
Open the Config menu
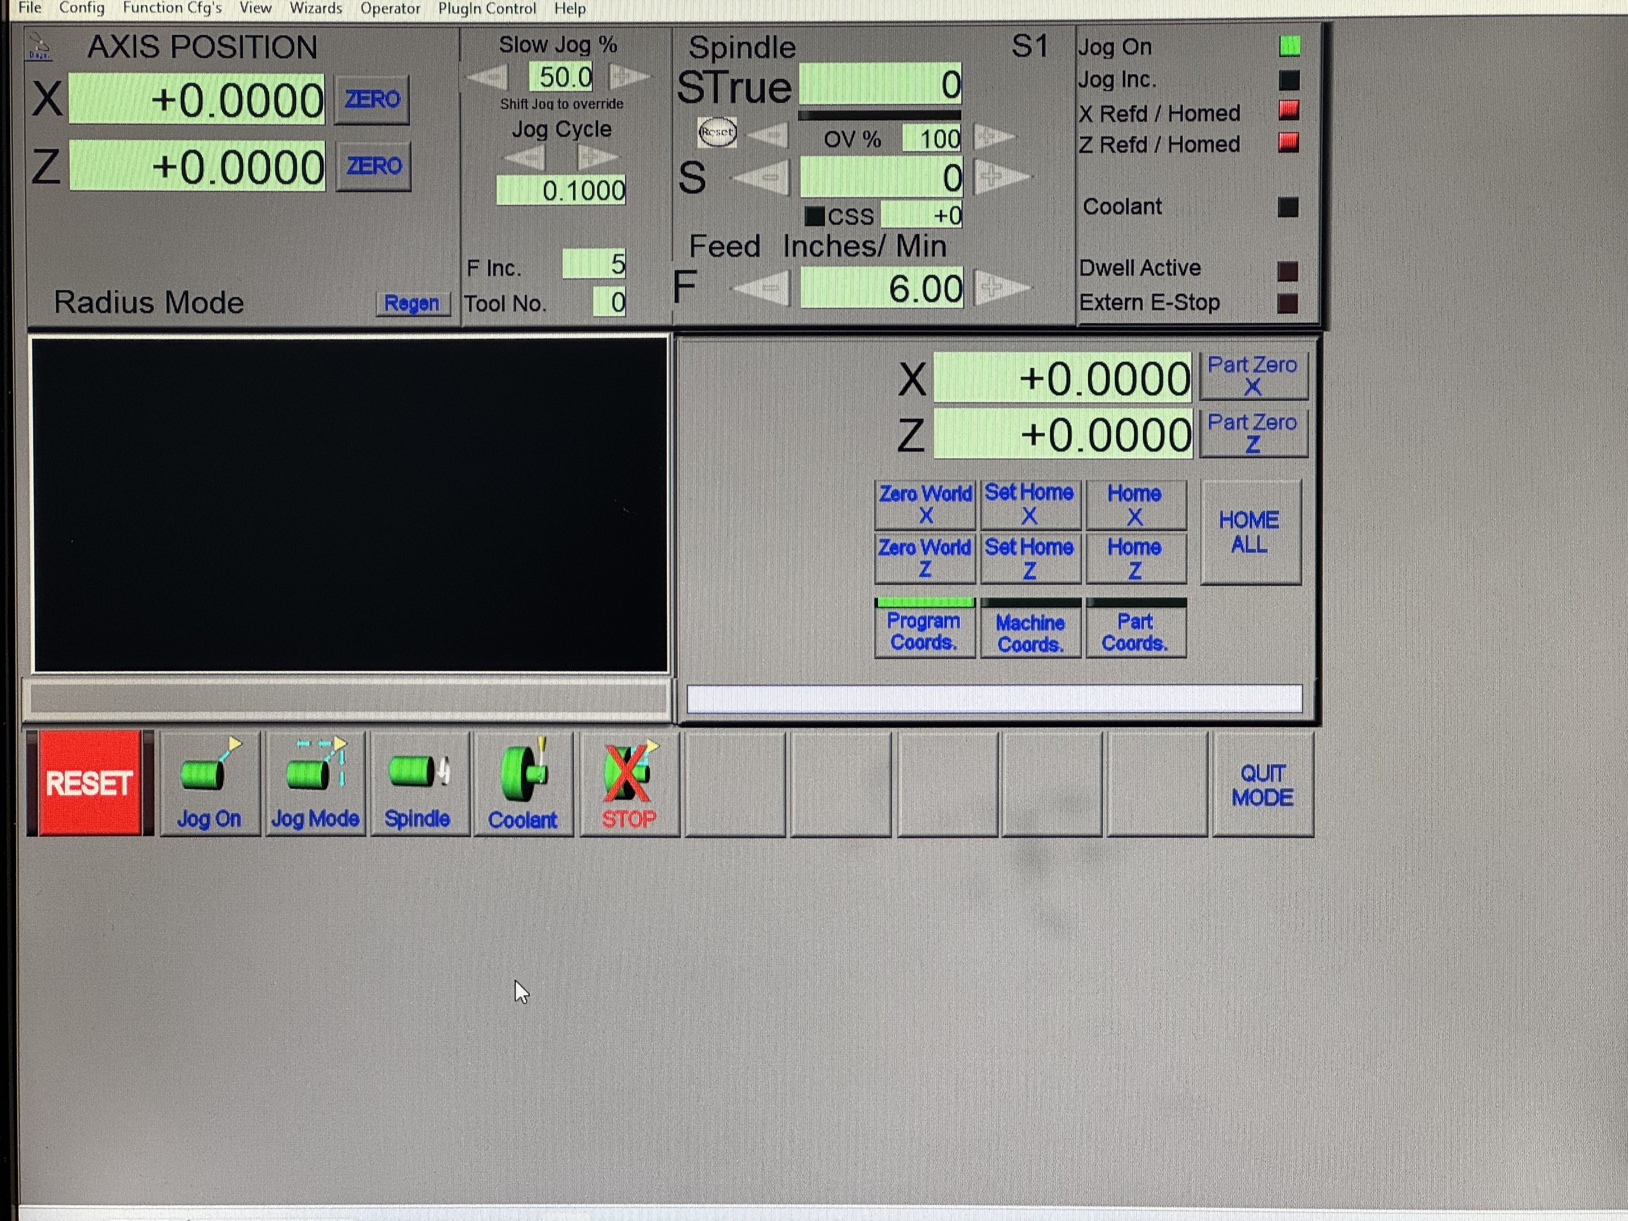pyautogui.click(x=82, y=8)
